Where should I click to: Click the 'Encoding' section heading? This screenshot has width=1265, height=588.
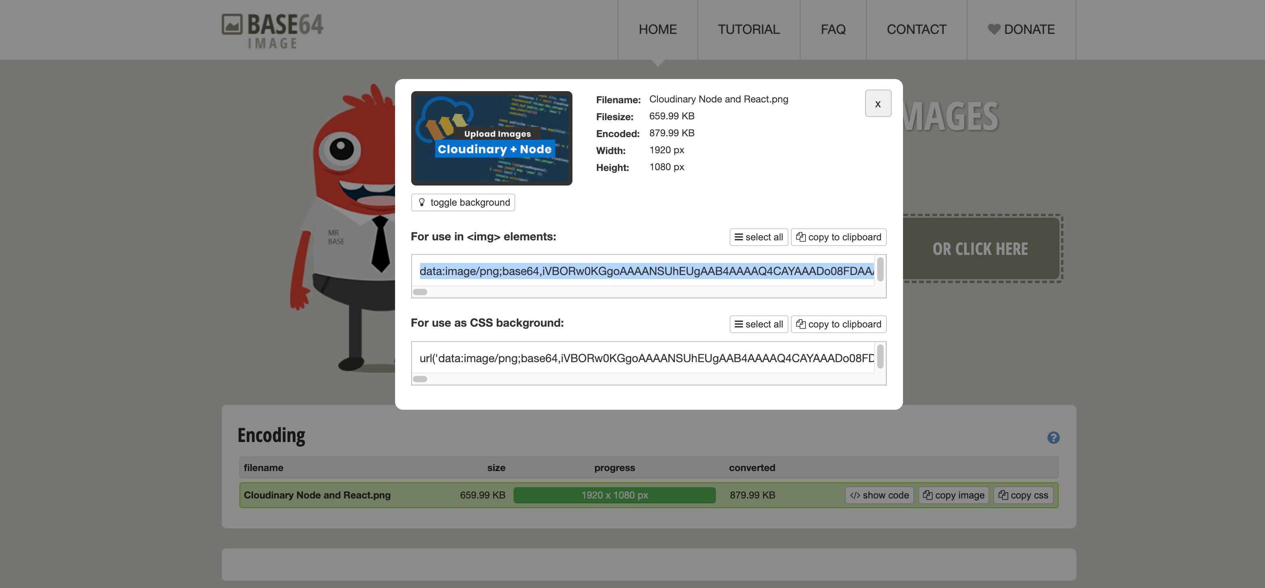pos(271,435)
